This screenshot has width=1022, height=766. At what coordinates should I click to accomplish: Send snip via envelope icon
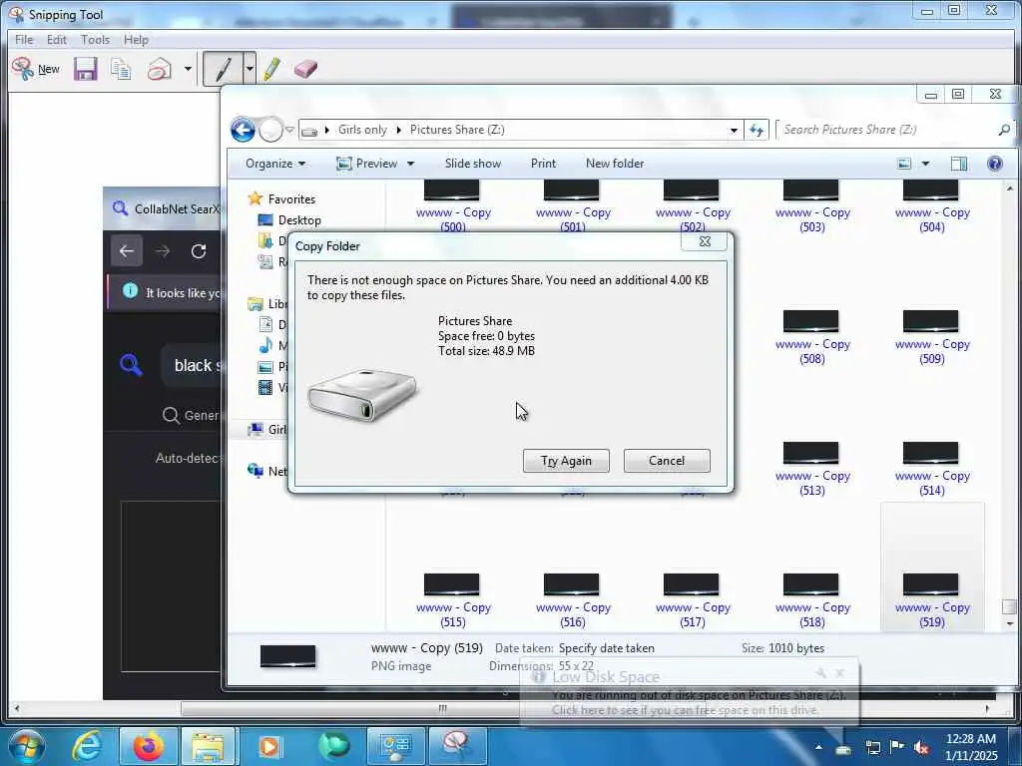(x=159, y=69)
